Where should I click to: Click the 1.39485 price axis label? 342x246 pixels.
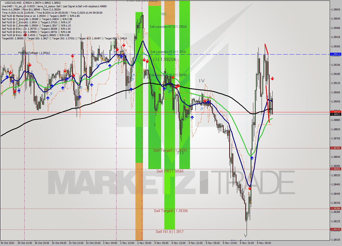click(x=336, y=28)
